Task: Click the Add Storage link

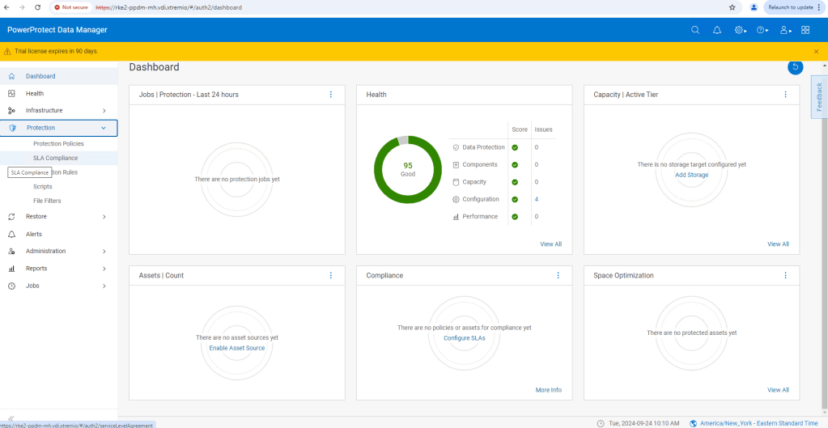Action: point(691,175)
